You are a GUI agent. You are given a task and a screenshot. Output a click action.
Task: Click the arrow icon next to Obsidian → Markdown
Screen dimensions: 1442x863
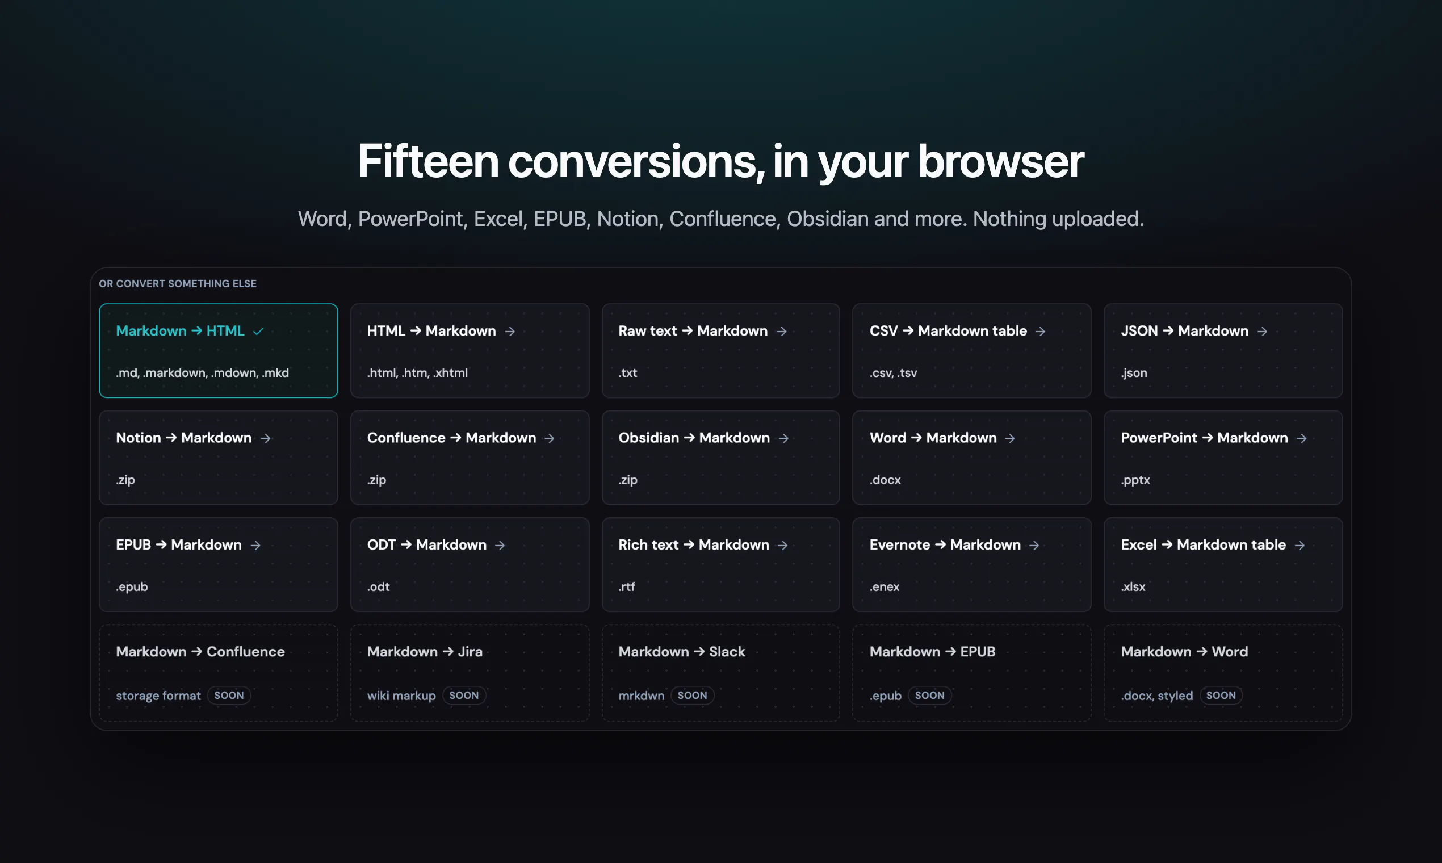(783, 438)
